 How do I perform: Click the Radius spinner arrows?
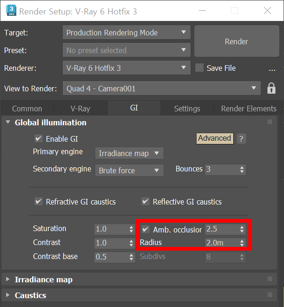pos(242,243)
